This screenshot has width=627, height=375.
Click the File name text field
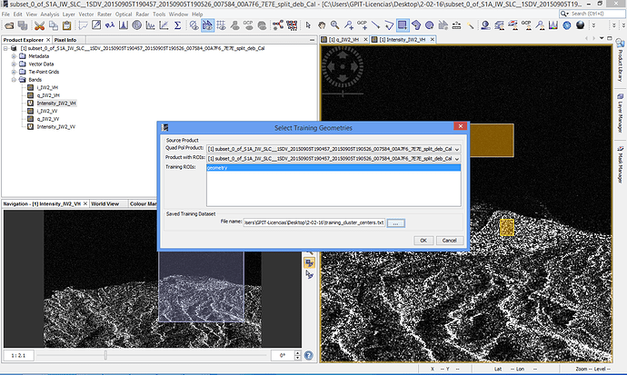314,222
